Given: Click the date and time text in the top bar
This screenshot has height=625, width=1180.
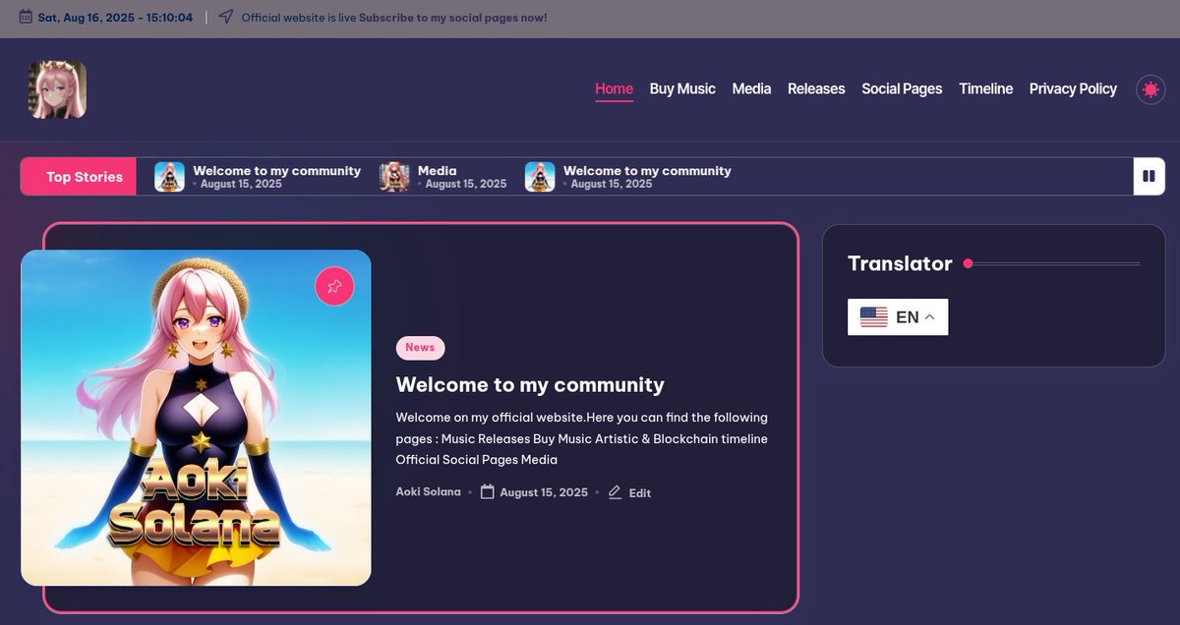Looking at the screenshot, I should 115,18.
